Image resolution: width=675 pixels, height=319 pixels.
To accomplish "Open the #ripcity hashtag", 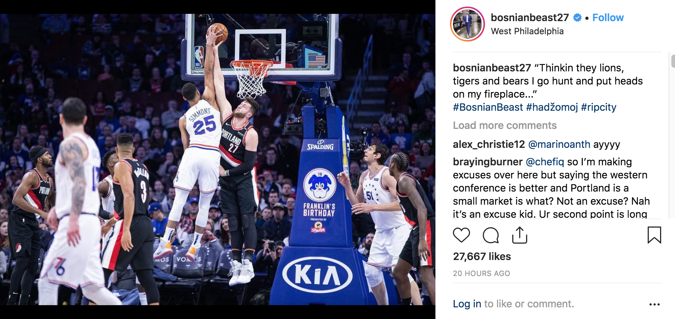I will click(599, 107).
